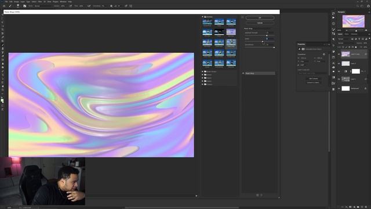Hide the Background layer
Screen dimensions: 371x209
(x=339, y=88)
